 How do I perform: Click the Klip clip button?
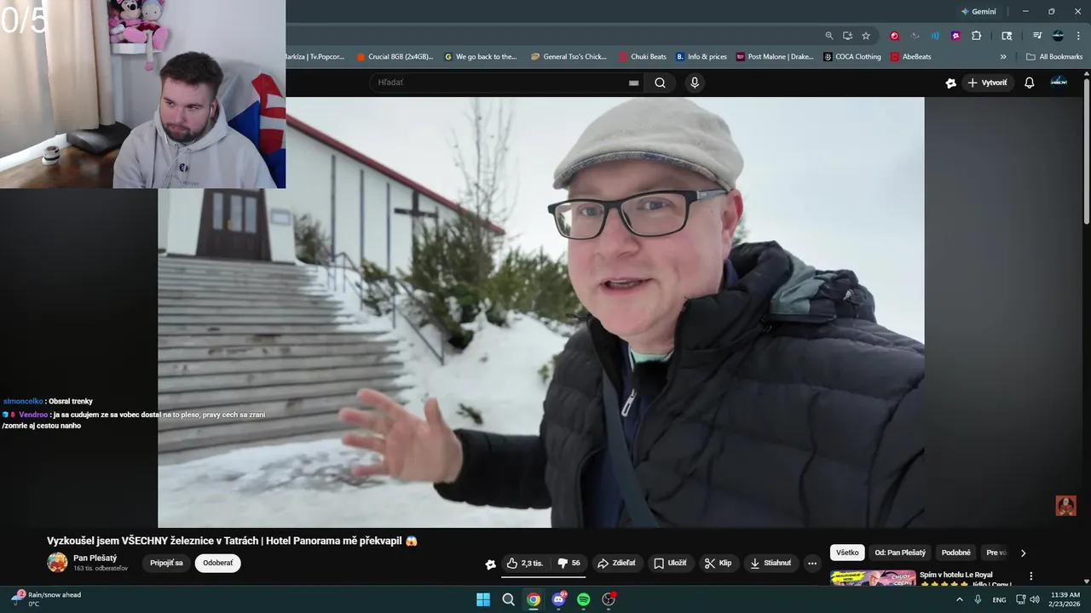719,563
